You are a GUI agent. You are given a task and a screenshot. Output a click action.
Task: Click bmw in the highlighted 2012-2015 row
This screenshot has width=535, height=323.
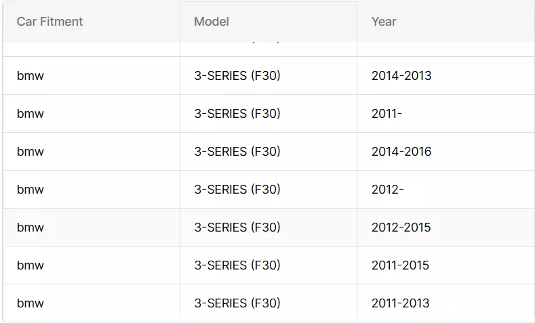pos(31,228)
